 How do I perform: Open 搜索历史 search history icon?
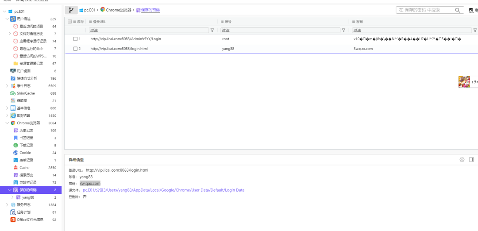pos(15,175)
